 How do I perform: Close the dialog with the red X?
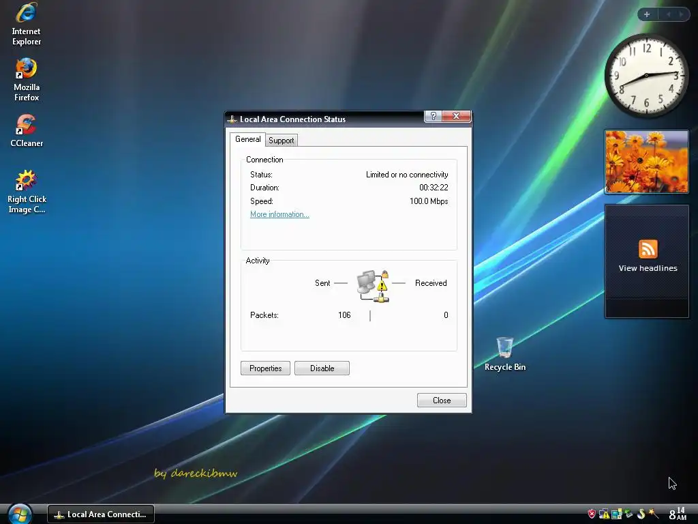[456, 116]
